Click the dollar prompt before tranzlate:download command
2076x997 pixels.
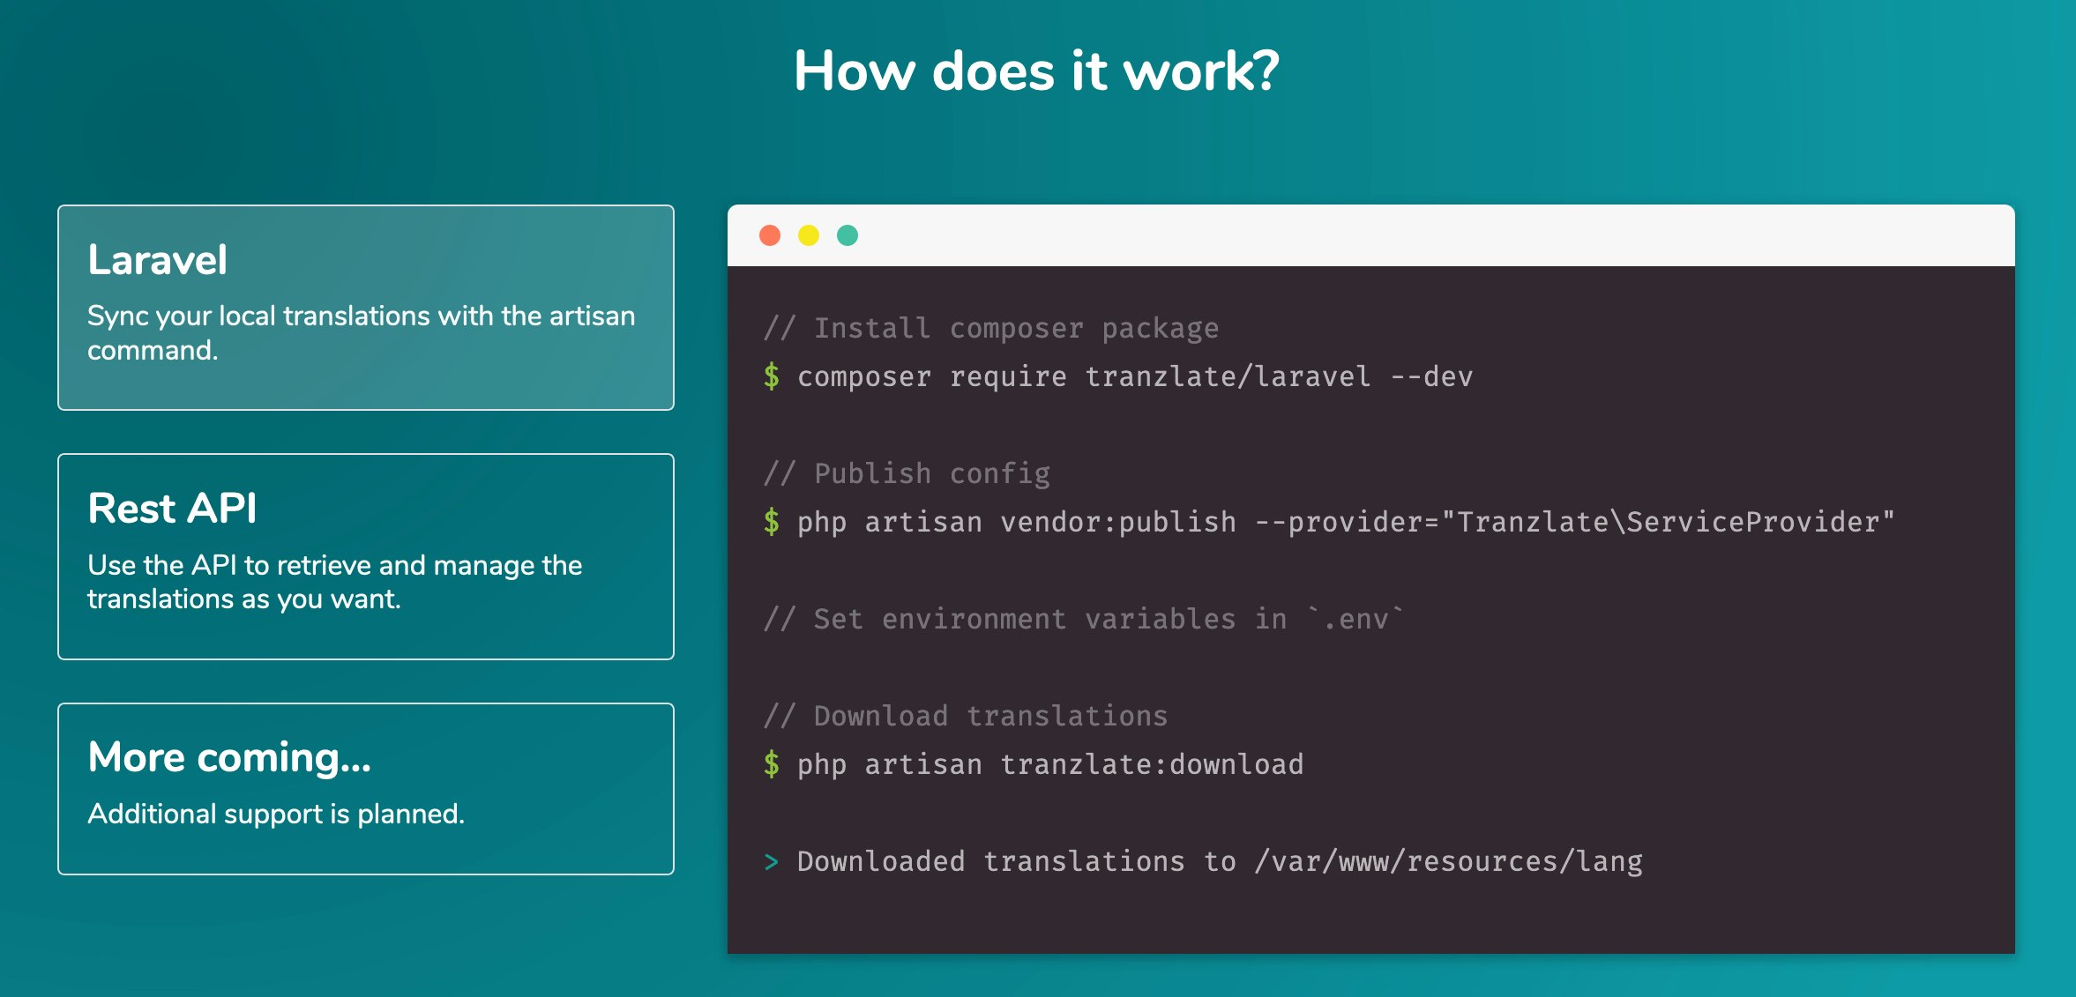point(772,764)
